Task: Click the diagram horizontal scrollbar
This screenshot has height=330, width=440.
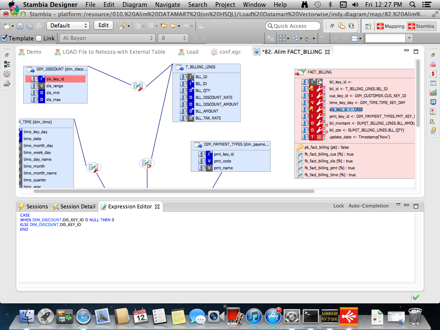Action: pyautogui.click(x=174, y=191)
